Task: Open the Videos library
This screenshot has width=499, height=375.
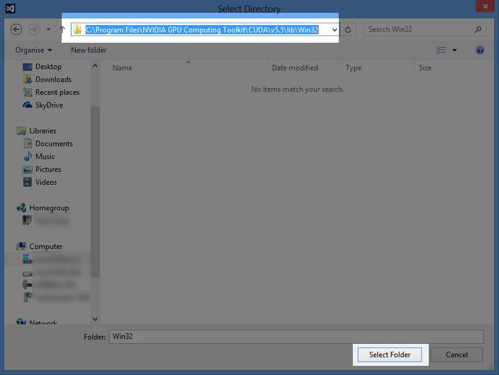Action: click(46, 182)
